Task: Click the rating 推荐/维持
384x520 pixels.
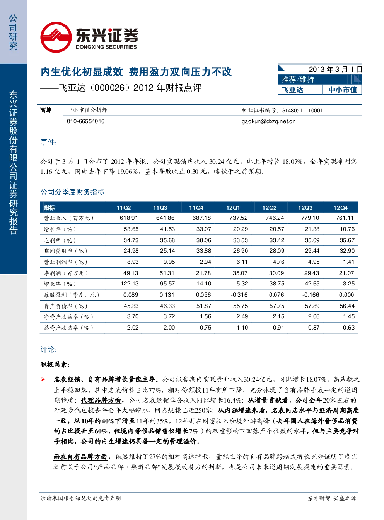Action: [x=298, y=80]
